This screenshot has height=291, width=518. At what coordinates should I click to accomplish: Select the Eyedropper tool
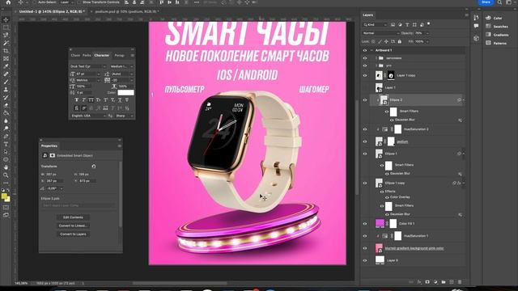coord(6,66)
